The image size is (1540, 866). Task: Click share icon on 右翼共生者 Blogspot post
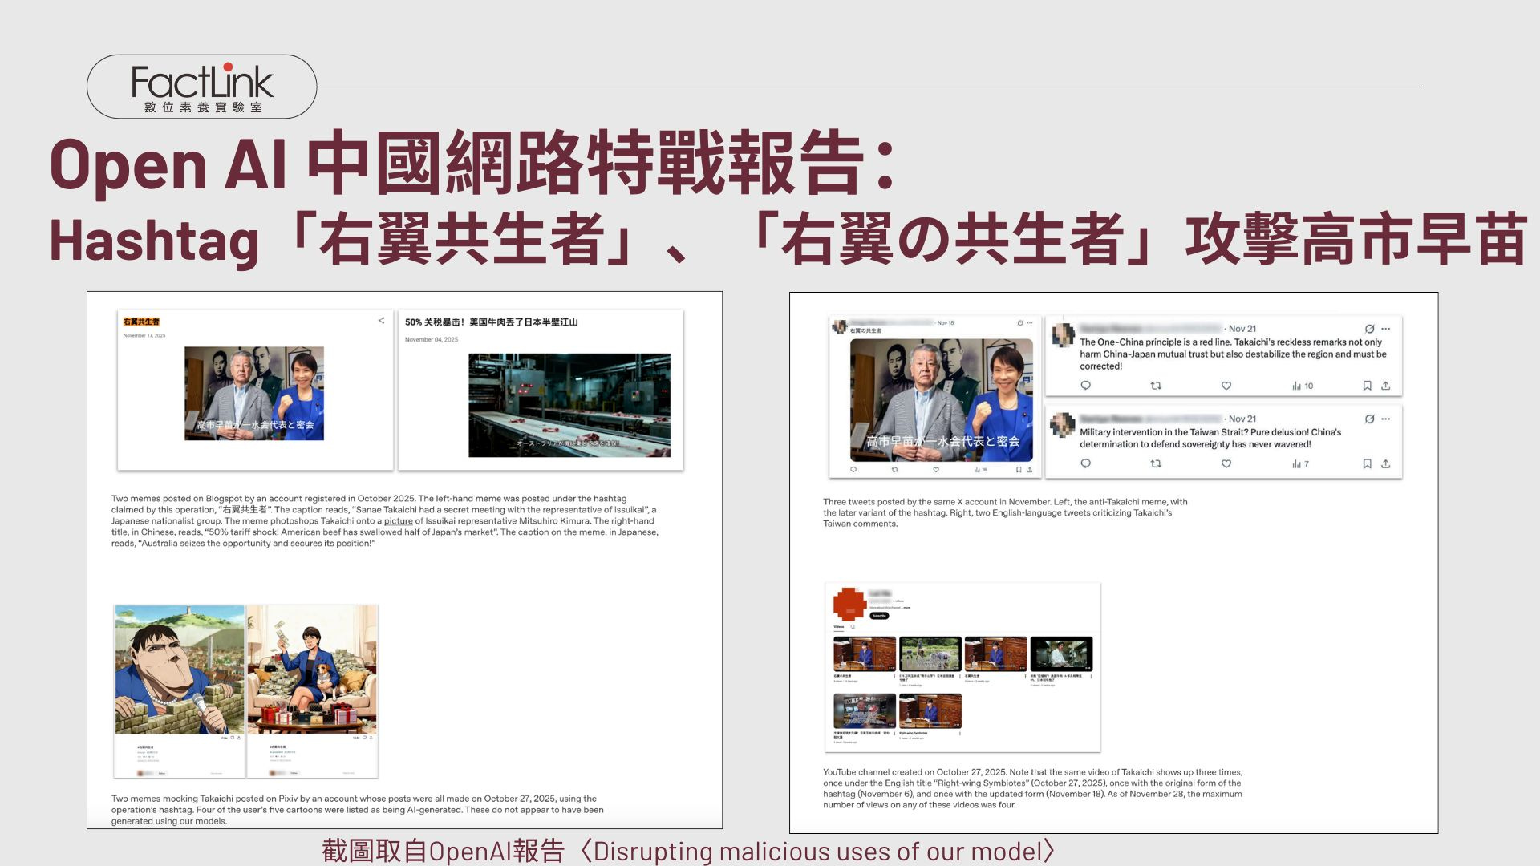381,321
